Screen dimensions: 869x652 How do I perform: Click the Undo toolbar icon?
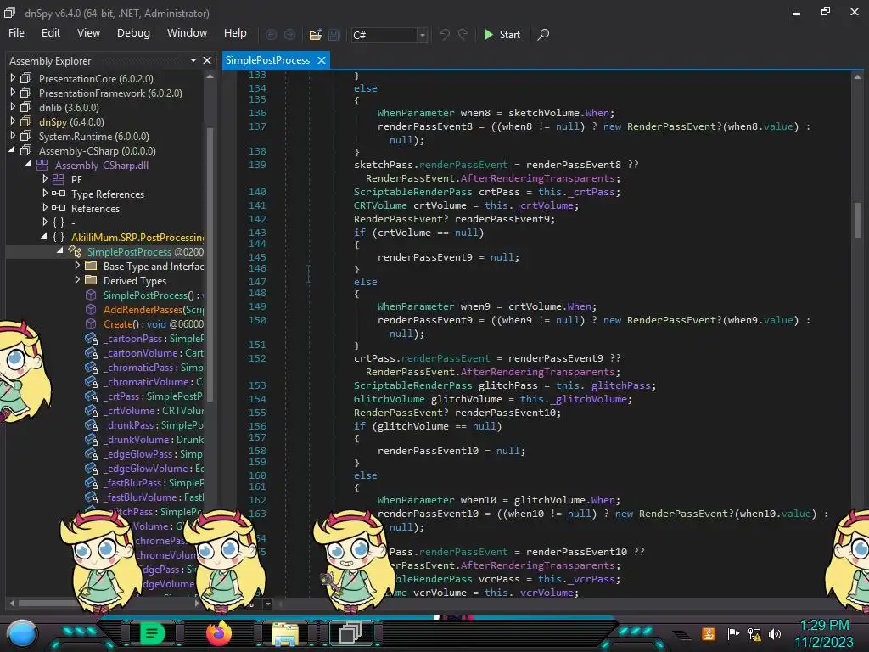coord(444,34)
